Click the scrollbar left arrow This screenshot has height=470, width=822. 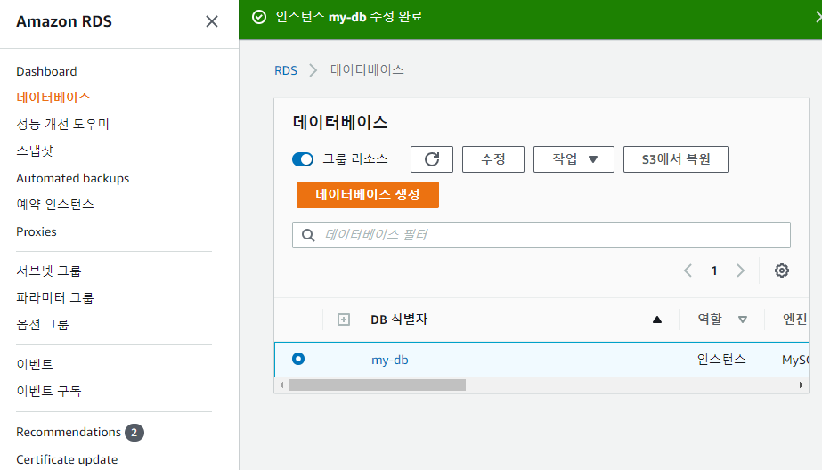281,385
